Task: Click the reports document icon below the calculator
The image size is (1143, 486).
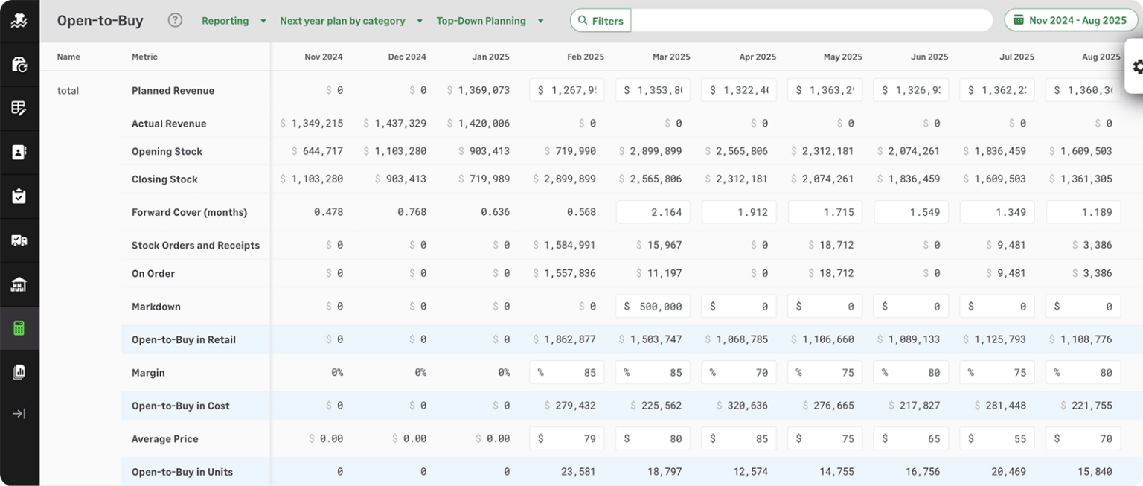Action: [x=20, y=371]
